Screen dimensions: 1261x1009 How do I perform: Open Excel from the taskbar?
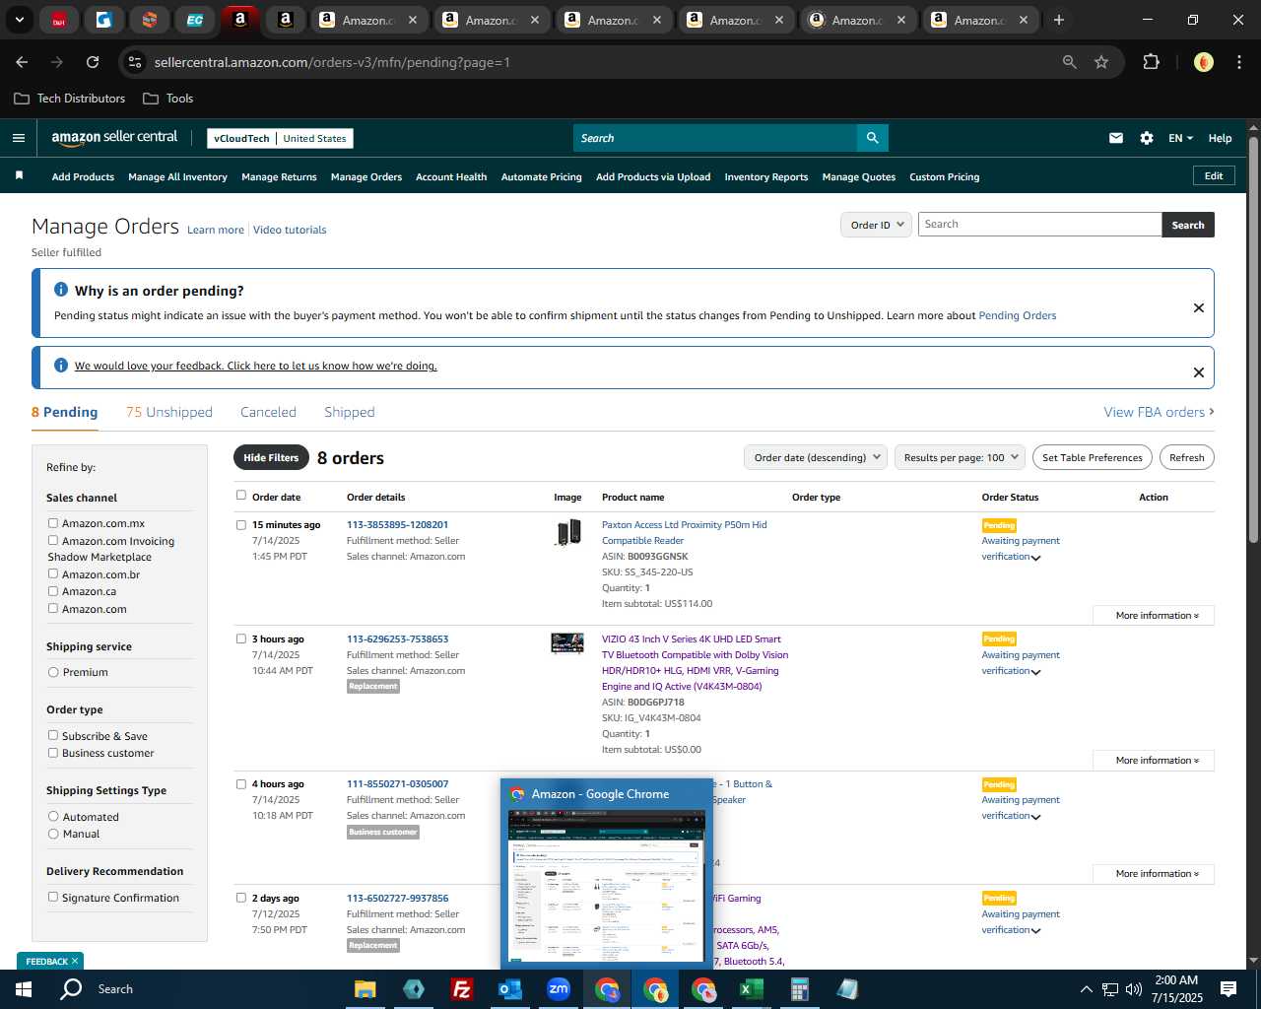752,989
